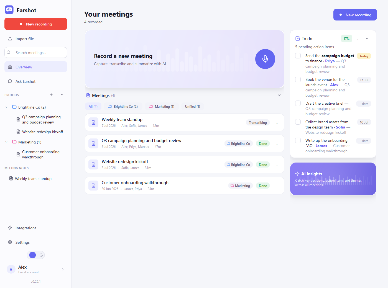Select the All (4) filter tab
This screenshot has height=288, width=388.
93,107
